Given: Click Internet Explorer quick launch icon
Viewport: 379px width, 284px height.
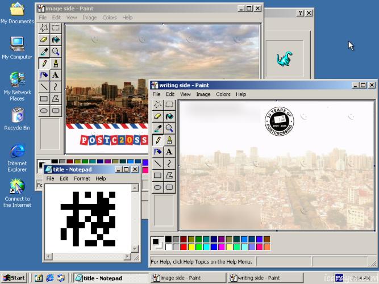Looking at the screenshot, I should (x=50, y=278).
